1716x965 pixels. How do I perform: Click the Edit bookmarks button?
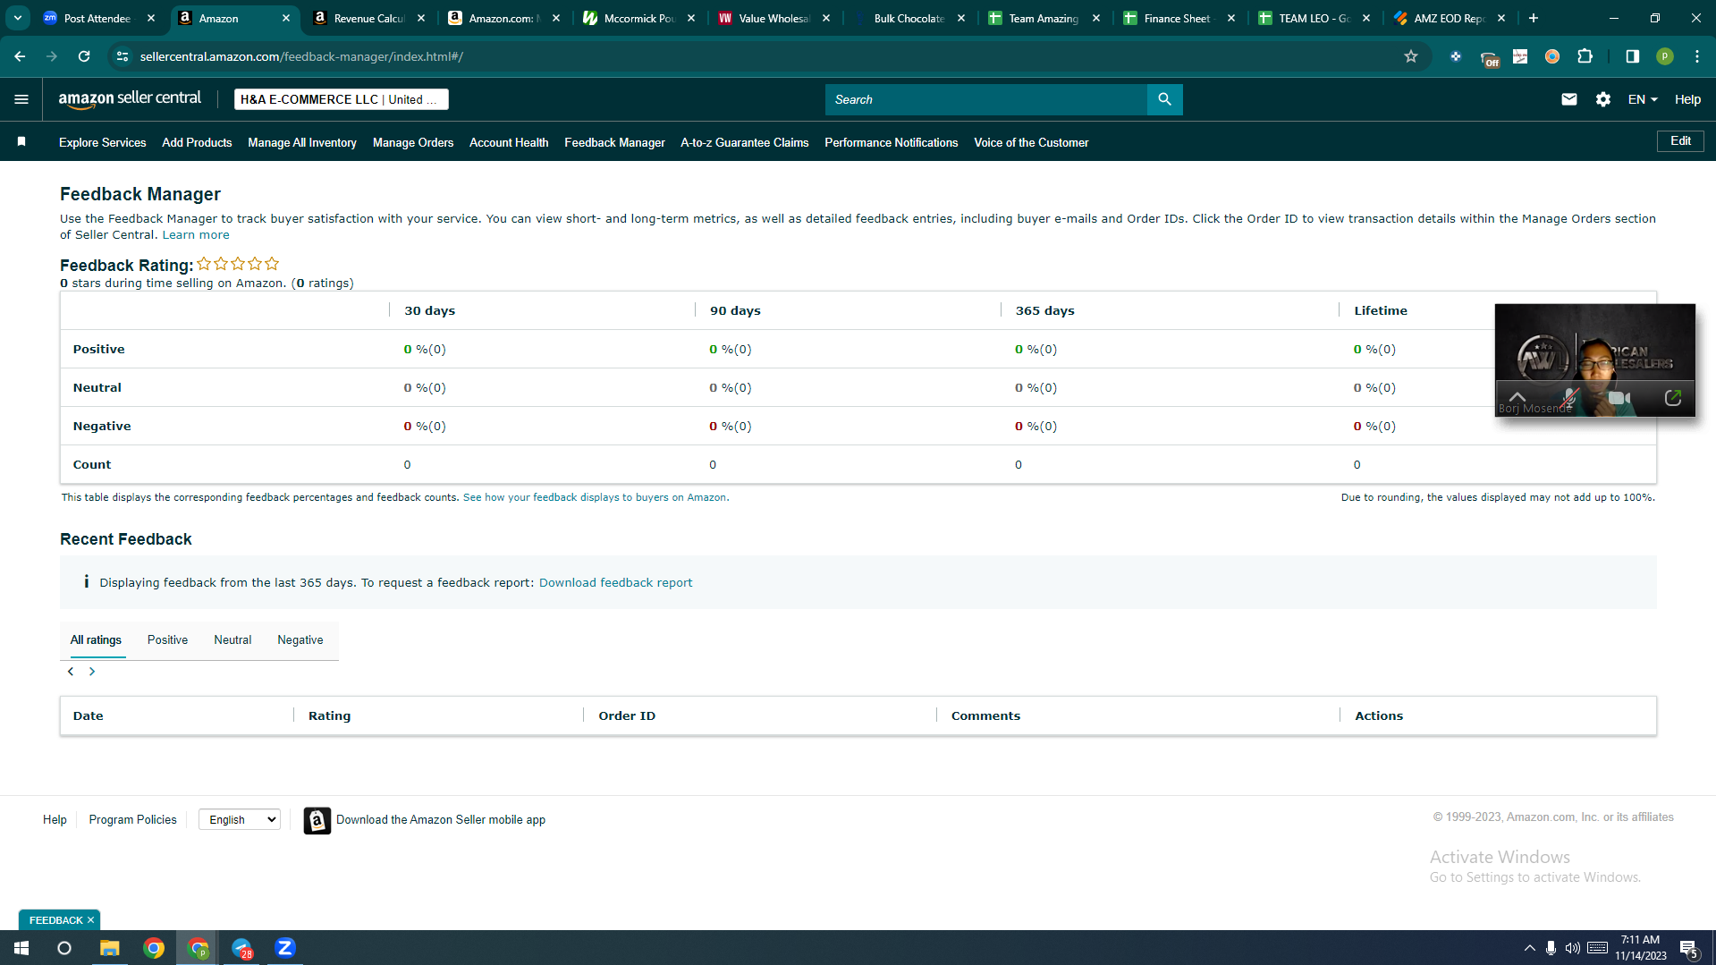[x=1680, y=141]
